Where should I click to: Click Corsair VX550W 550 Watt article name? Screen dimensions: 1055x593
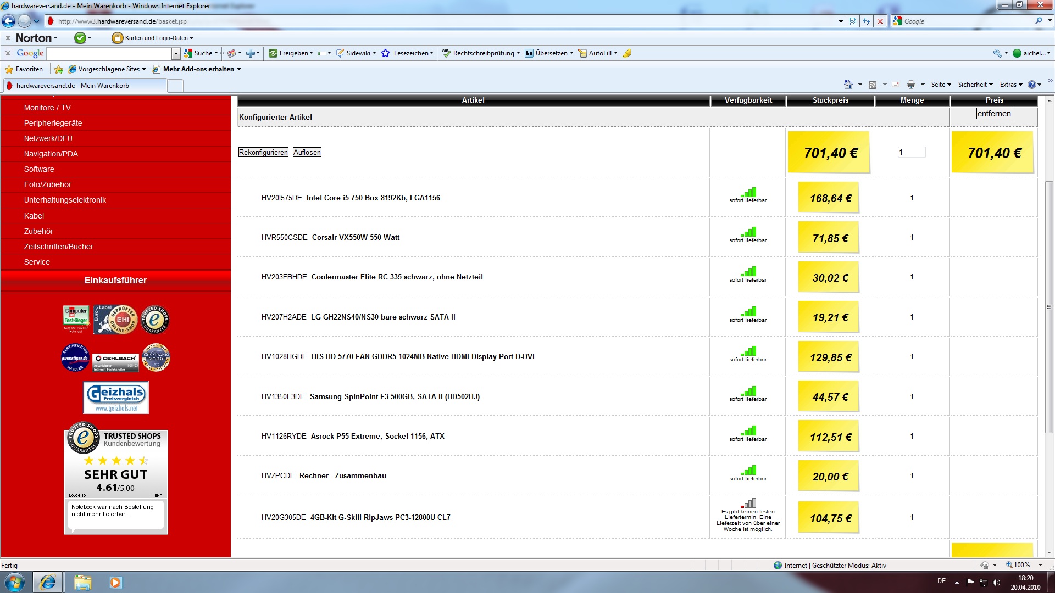(356, 237)
